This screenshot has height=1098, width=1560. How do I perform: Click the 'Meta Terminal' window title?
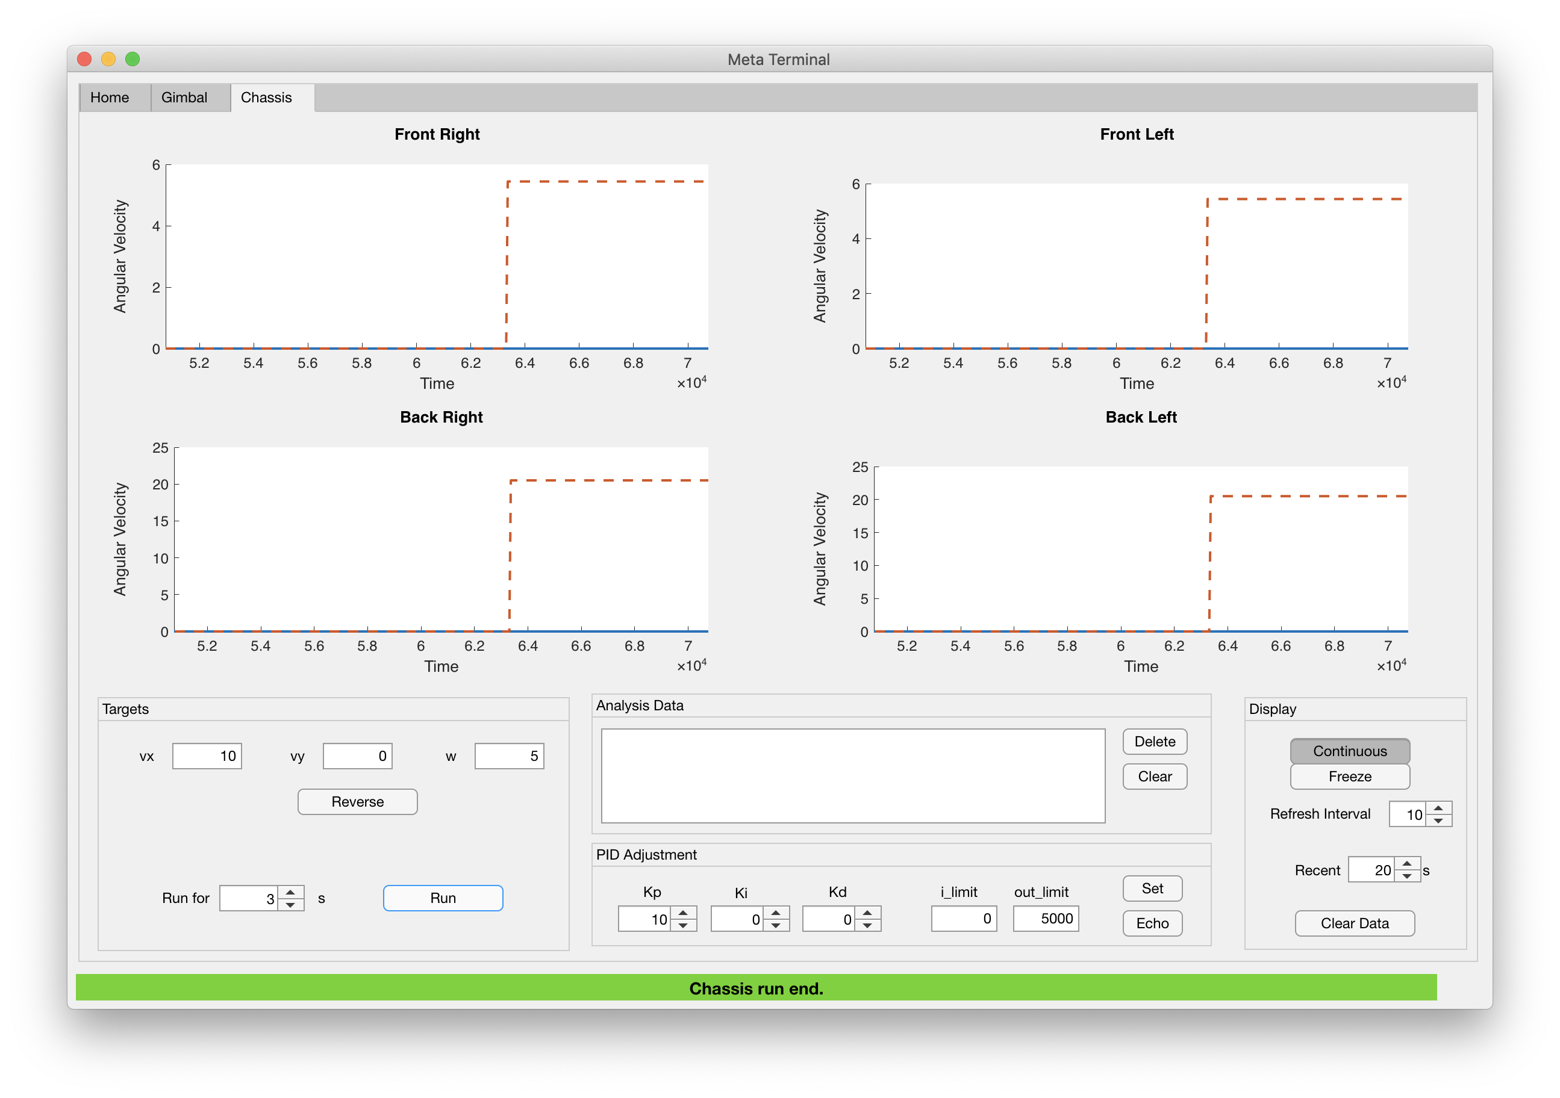coord(778,59)
